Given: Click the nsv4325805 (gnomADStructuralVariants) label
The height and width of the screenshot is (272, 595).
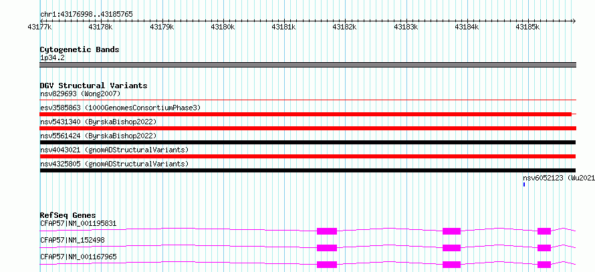Looking at the screenshot, I should click(114, 164).
